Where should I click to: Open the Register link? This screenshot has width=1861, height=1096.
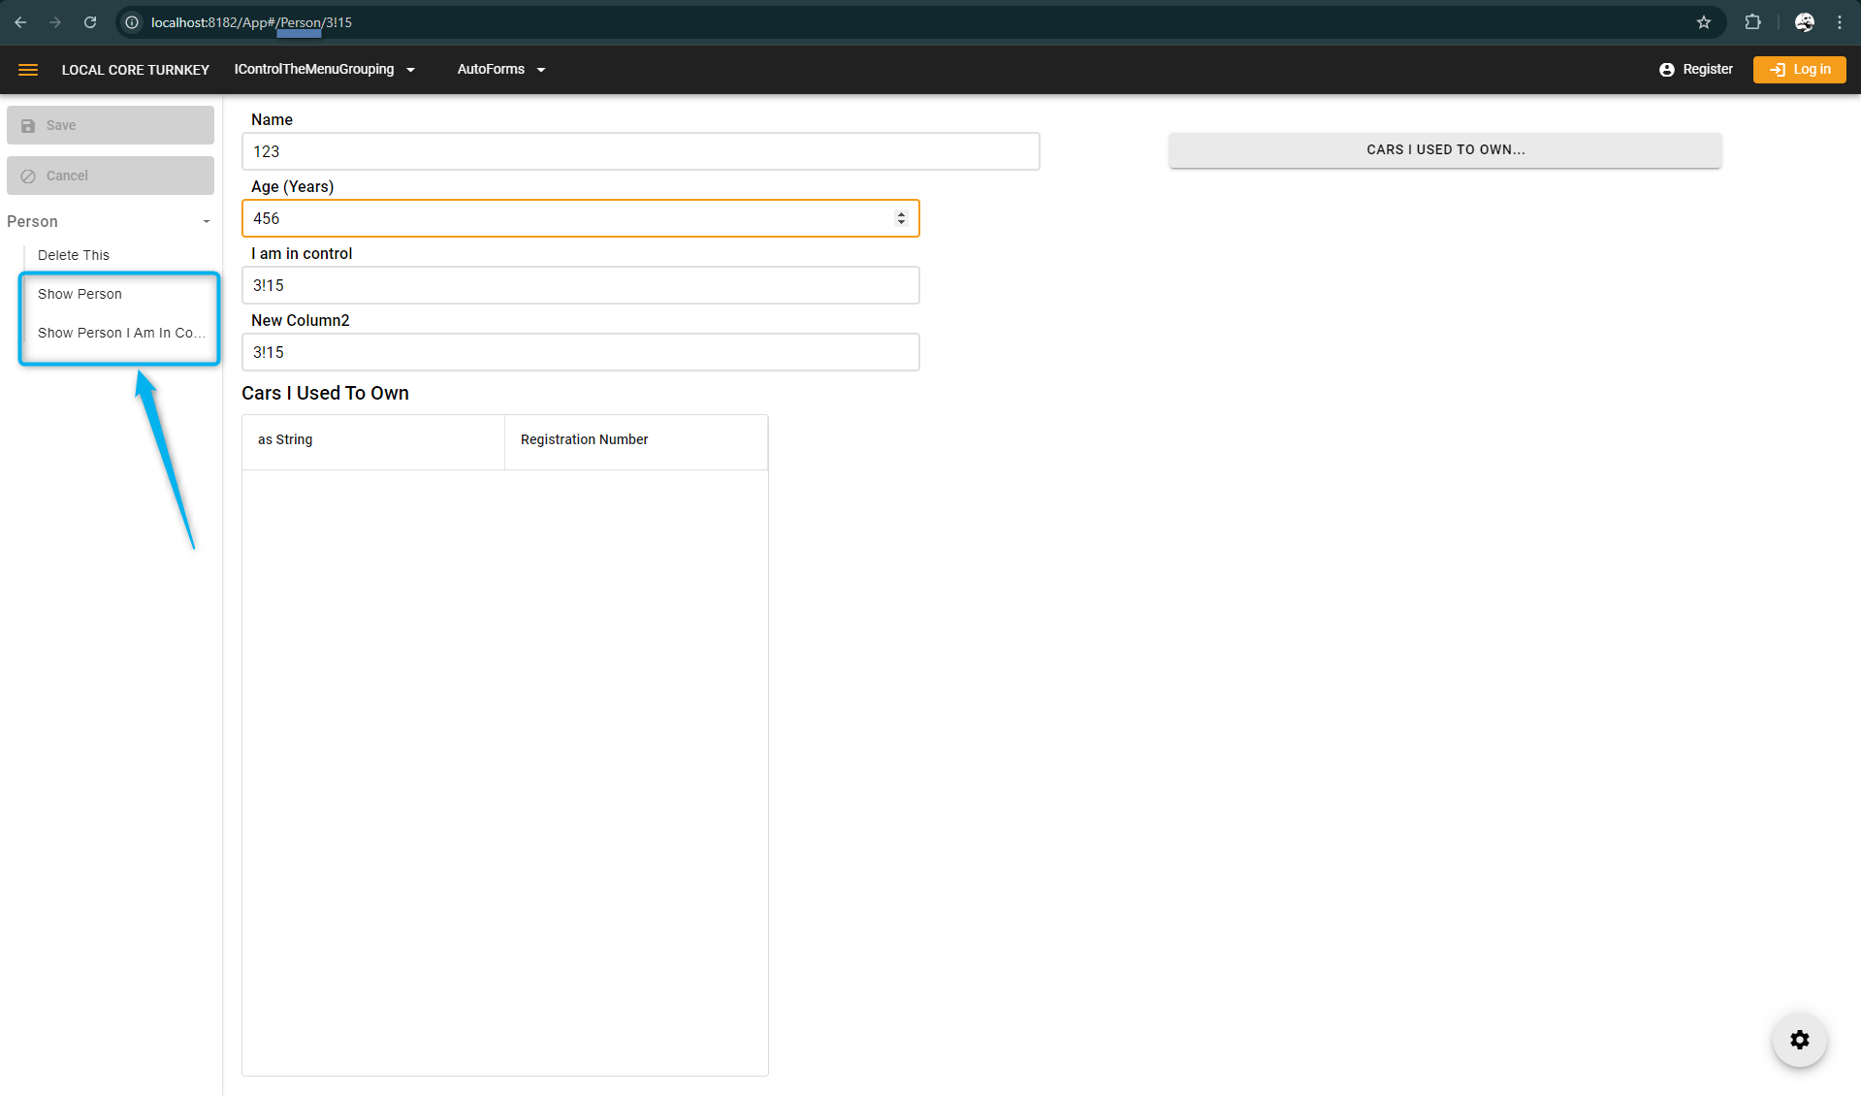1696,70
